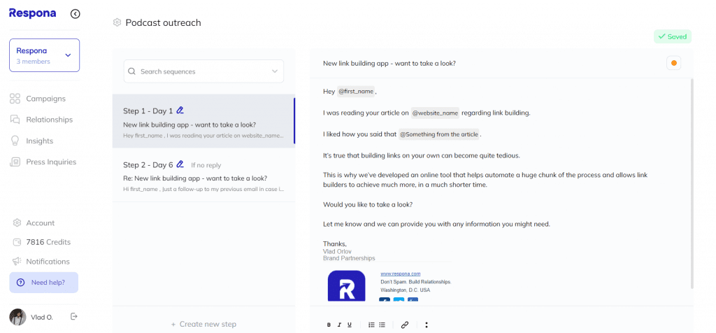Click the Respona logo
The width and height of the screenshot is (716, 333).
click(x=32, y=13)
